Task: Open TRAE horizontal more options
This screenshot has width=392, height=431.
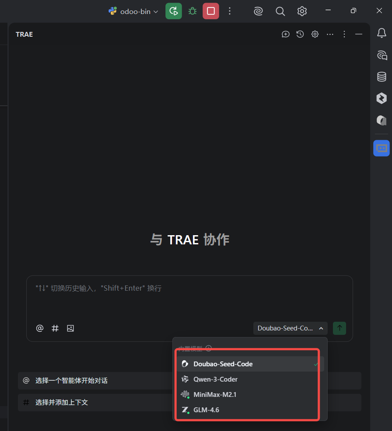Action: point(330,34)
